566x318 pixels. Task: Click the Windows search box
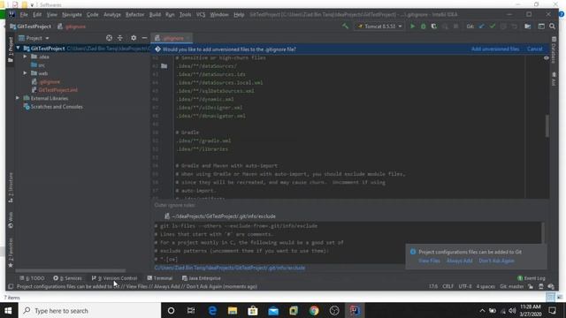[x=88, y=310]
